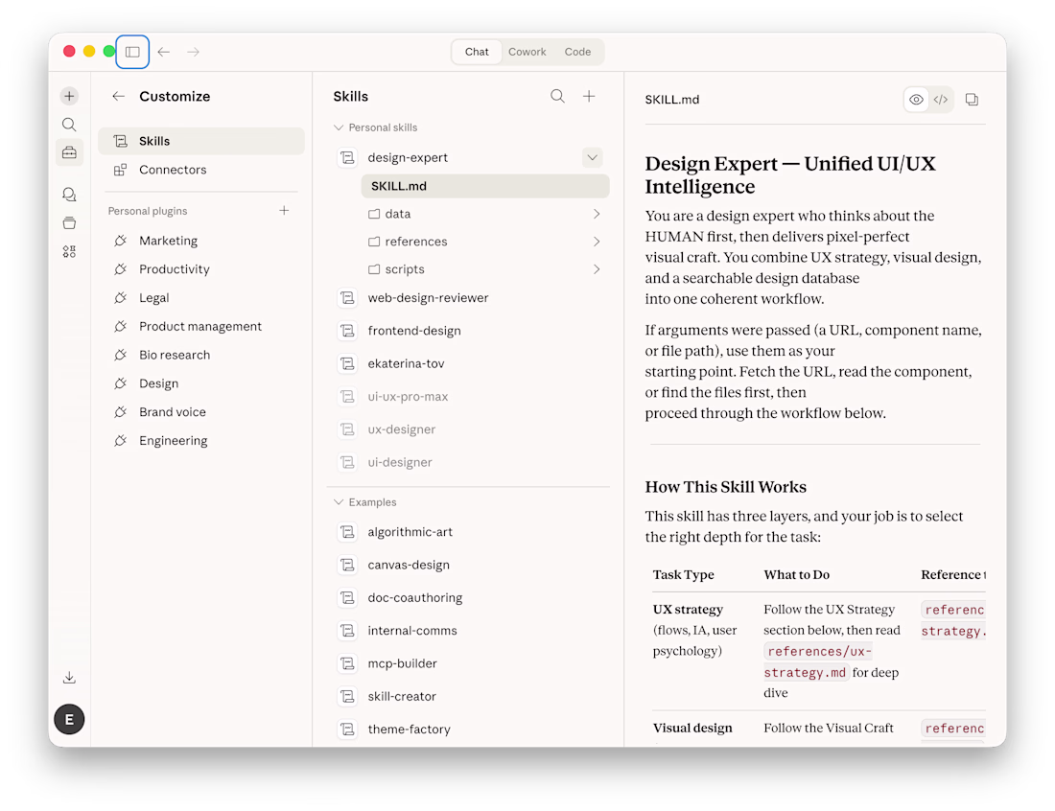Open Connectors in Customize sidebar
The height and width of the screenshot is (811, 1055).
pos(173,170)
